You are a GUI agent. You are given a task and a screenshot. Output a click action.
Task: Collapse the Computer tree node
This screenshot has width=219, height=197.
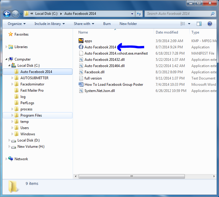click(x=6, y=59)
